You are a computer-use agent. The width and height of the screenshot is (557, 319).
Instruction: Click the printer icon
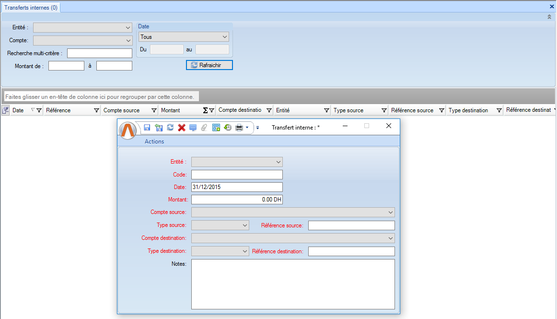pos(239,128)
